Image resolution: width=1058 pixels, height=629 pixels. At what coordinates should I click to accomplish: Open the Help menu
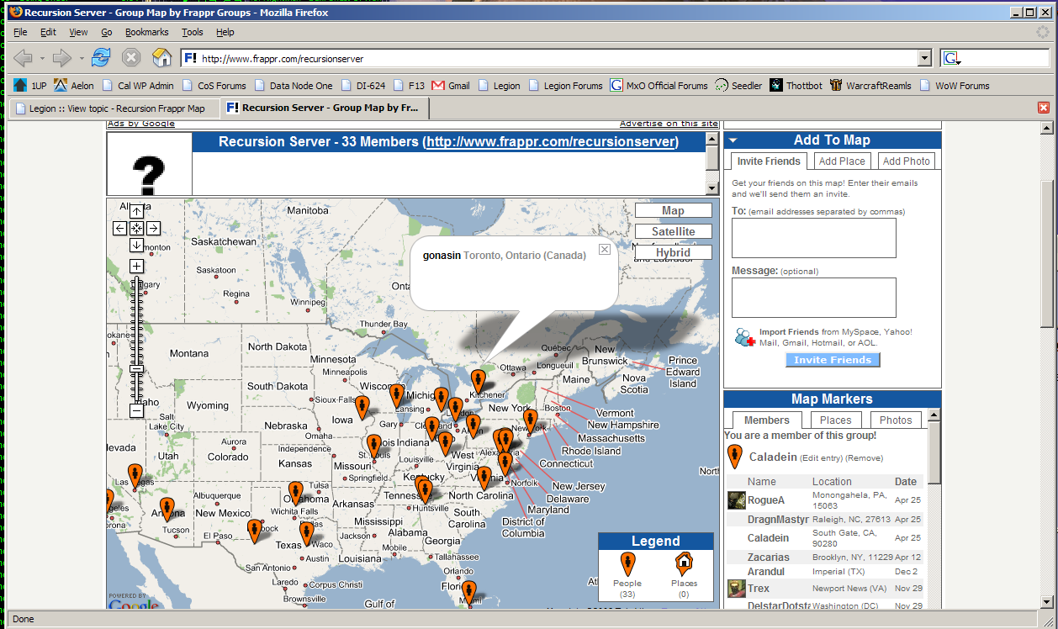(x=225, y=32)
